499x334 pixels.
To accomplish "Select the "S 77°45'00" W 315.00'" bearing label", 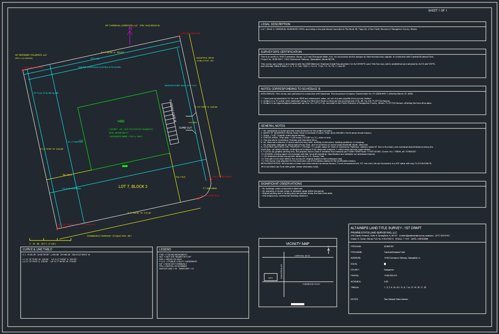I will 139,213.
